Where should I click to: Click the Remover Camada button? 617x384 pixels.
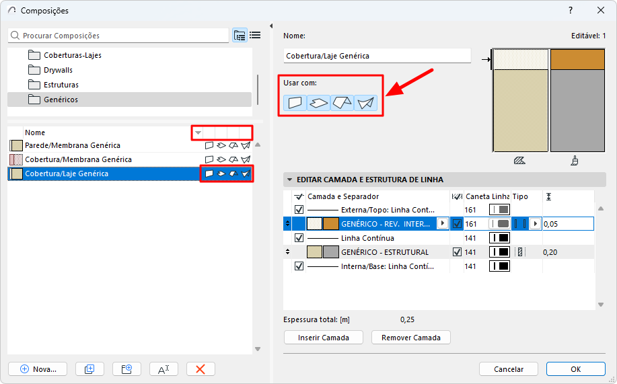click(411, 338)
